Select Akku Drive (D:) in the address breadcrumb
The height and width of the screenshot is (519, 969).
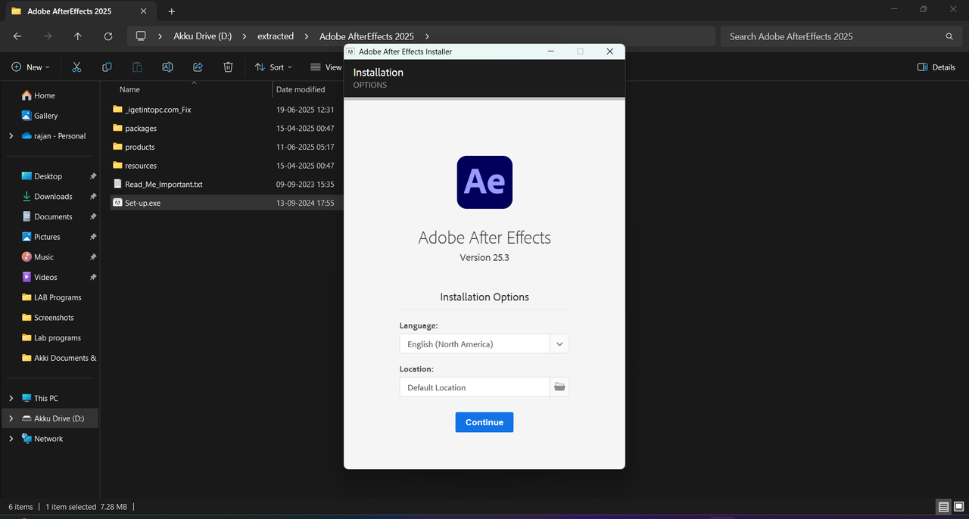(203, 36)
